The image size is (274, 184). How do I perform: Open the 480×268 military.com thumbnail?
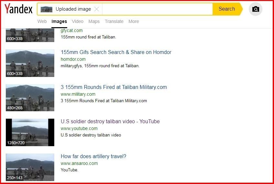(x=30, y=98)
